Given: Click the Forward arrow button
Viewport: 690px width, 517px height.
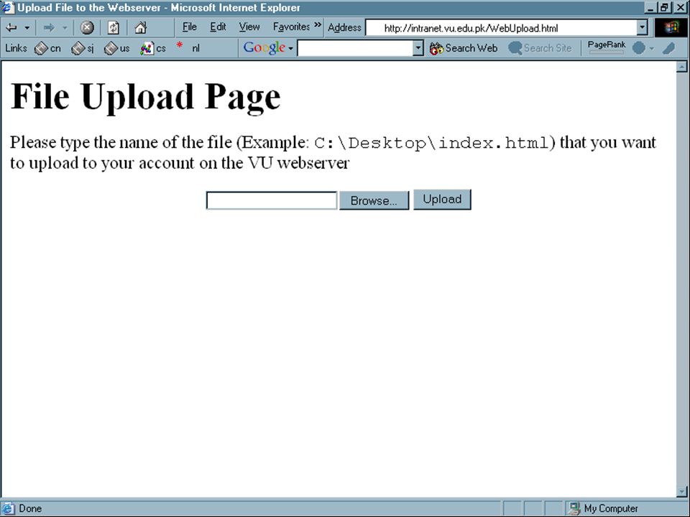Looking at the screenshot, I should click(49, 28).
